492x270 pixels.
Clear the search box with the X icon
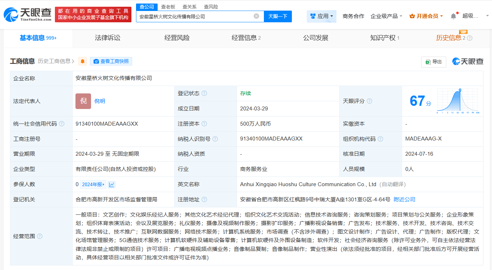[256, 16]
